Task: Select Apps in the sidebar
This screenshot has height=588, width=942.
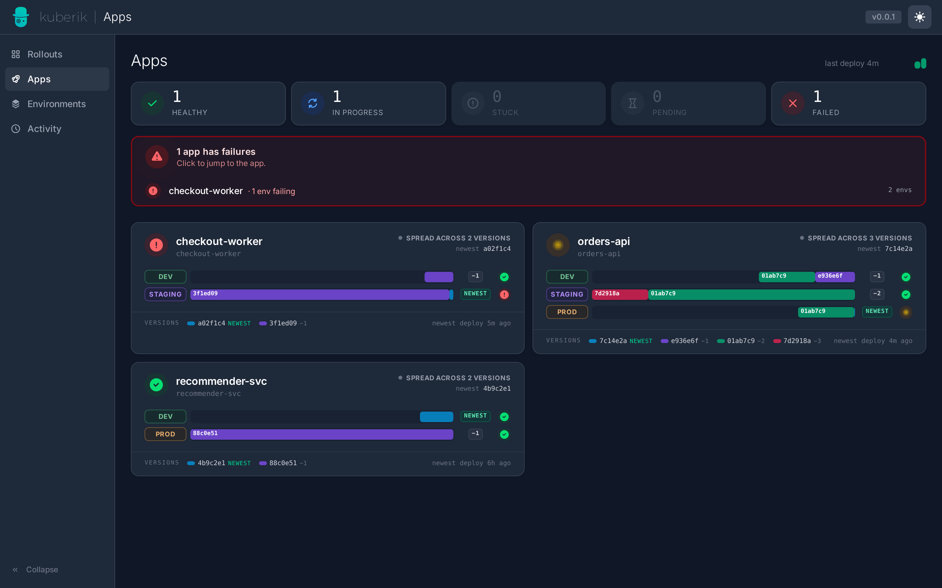Action: pos(57,79)
